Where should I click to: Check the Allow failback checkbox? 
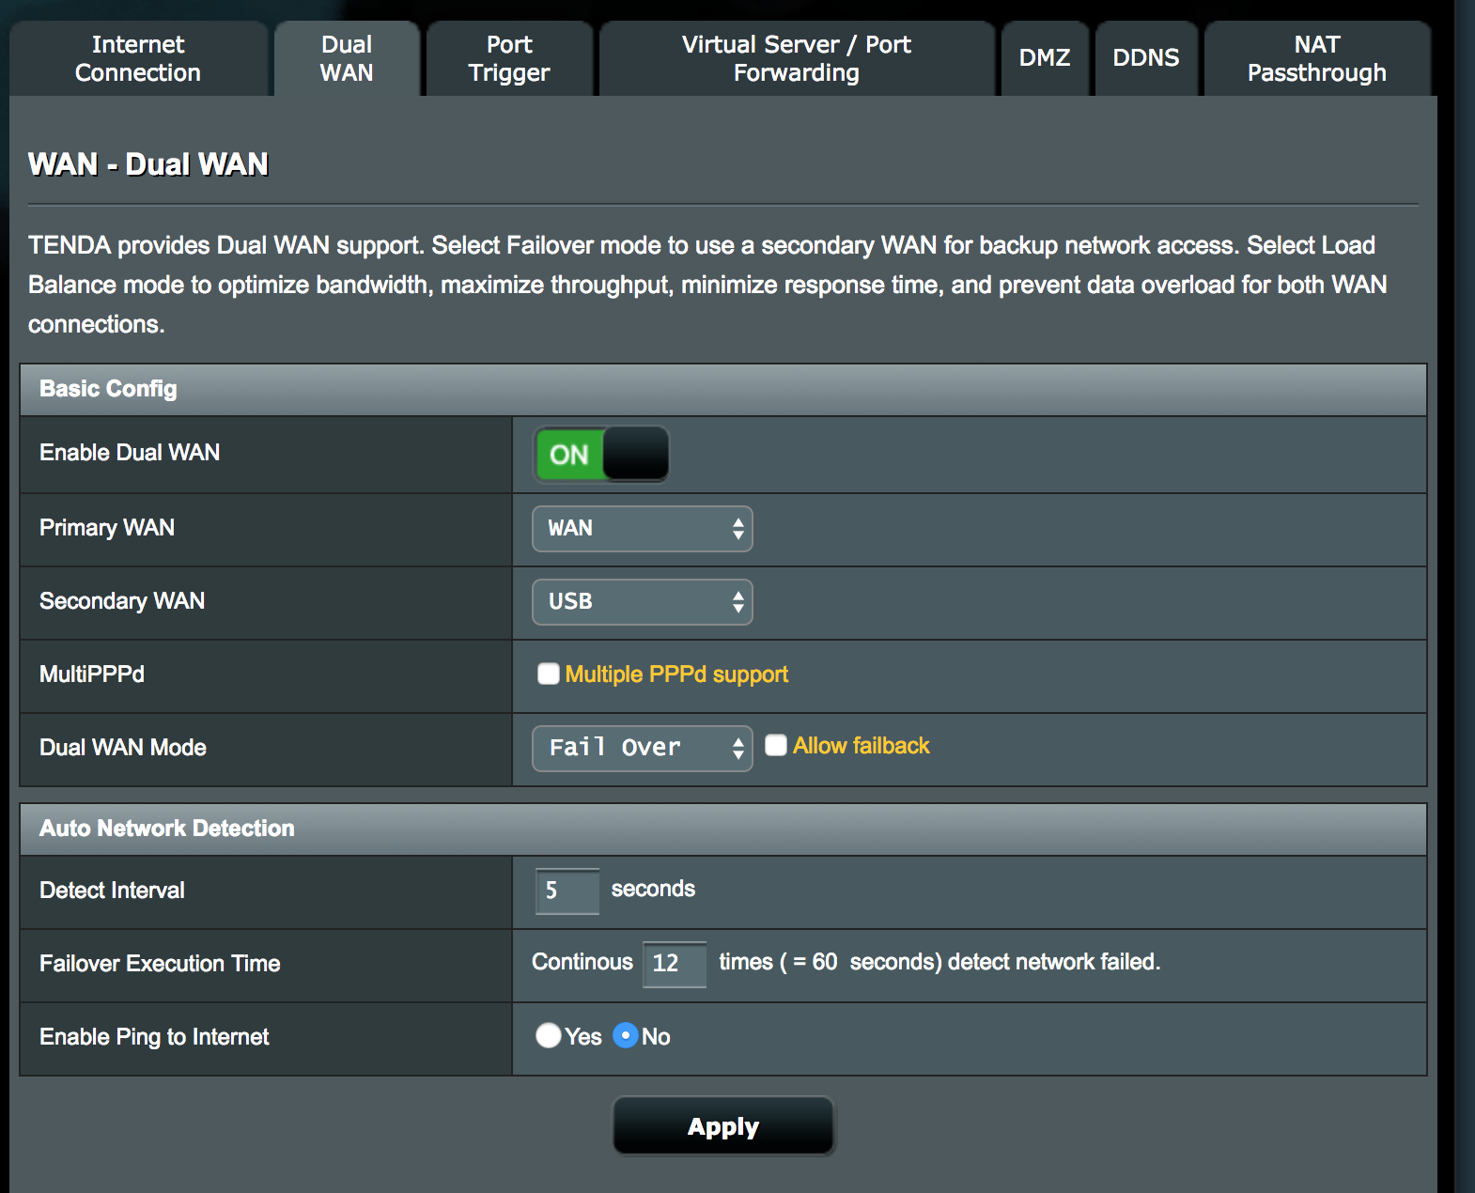(x=776, y=745)
